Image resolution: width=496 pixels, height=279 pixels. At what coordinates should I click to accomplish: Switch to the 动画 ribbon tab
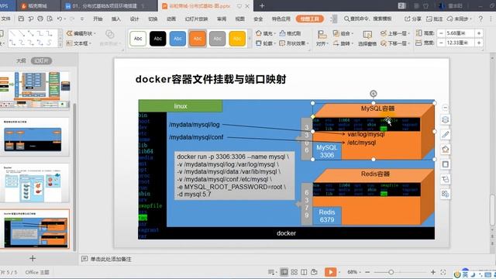pyautogui.click(x=171, y=19)
